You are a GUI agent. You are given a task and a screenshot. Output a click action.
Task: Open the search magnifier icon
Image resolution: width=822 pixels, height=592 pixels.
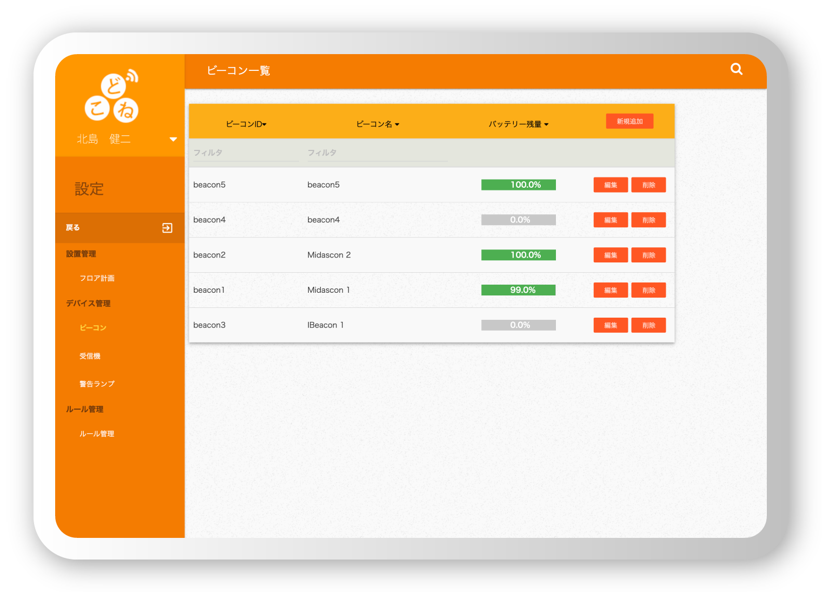tap(736, 69)
